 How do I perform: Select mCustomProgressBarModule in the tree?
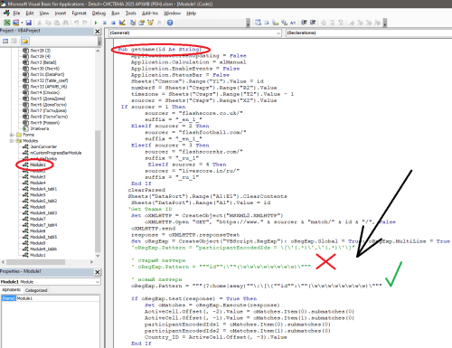click(x=55, y=153)
